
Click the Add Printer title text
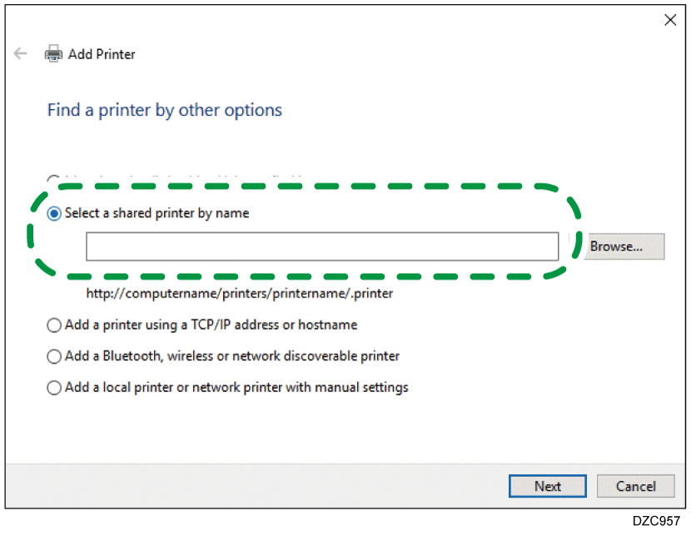pos(102,54)
